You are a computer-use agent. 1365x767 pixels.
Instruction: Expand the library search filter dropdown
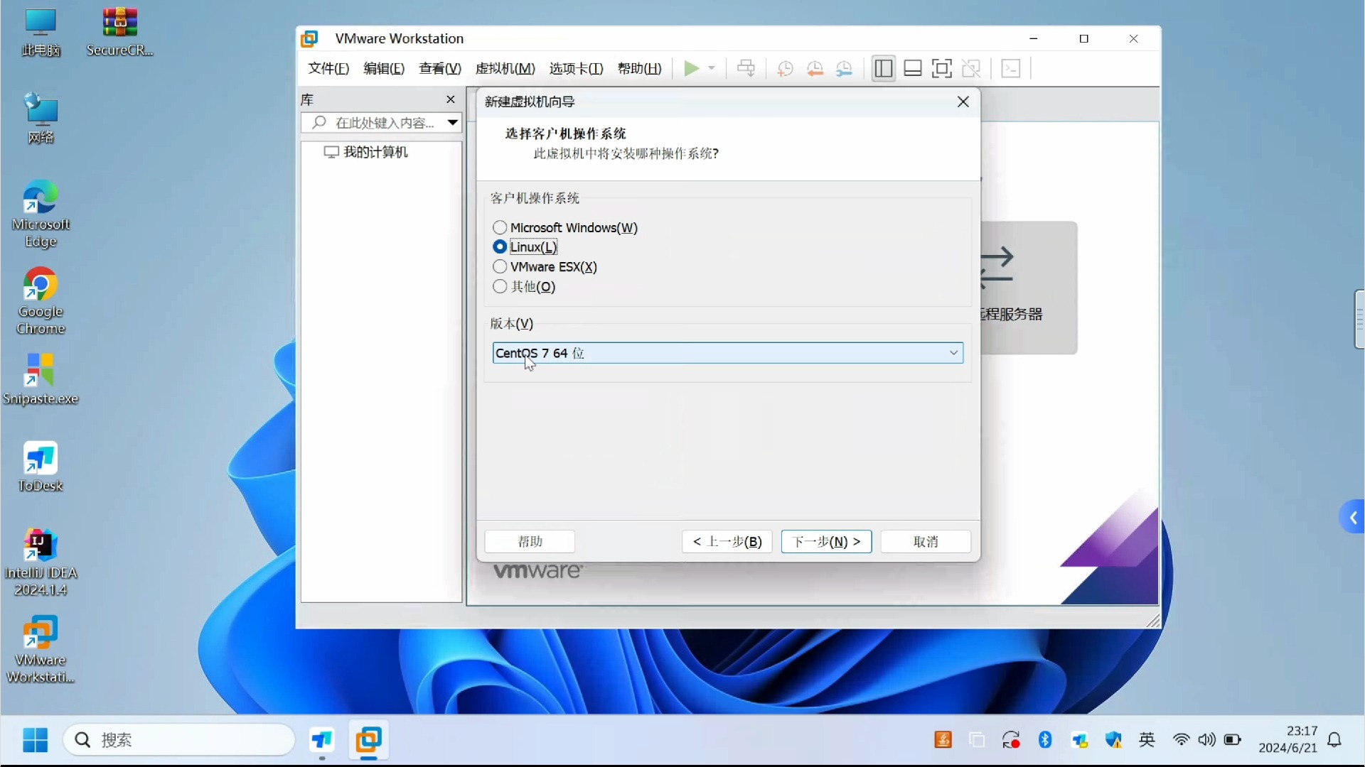452,122
